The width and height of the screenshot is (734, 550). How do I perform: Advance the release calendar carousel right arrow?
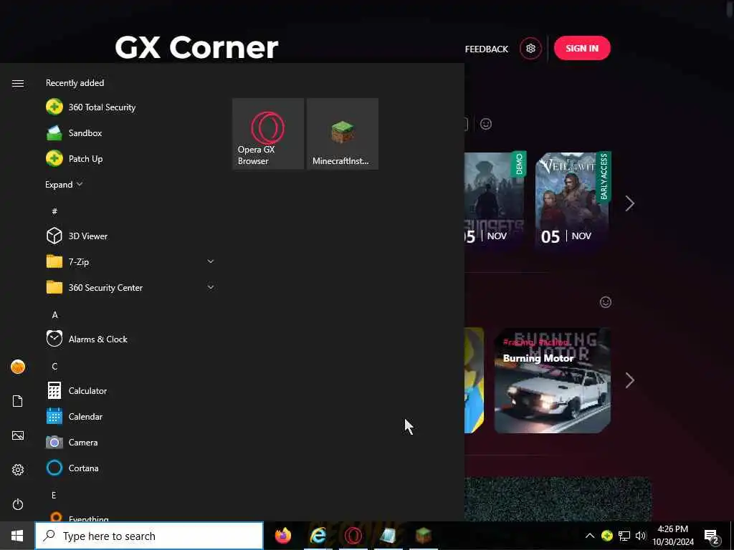629,203
